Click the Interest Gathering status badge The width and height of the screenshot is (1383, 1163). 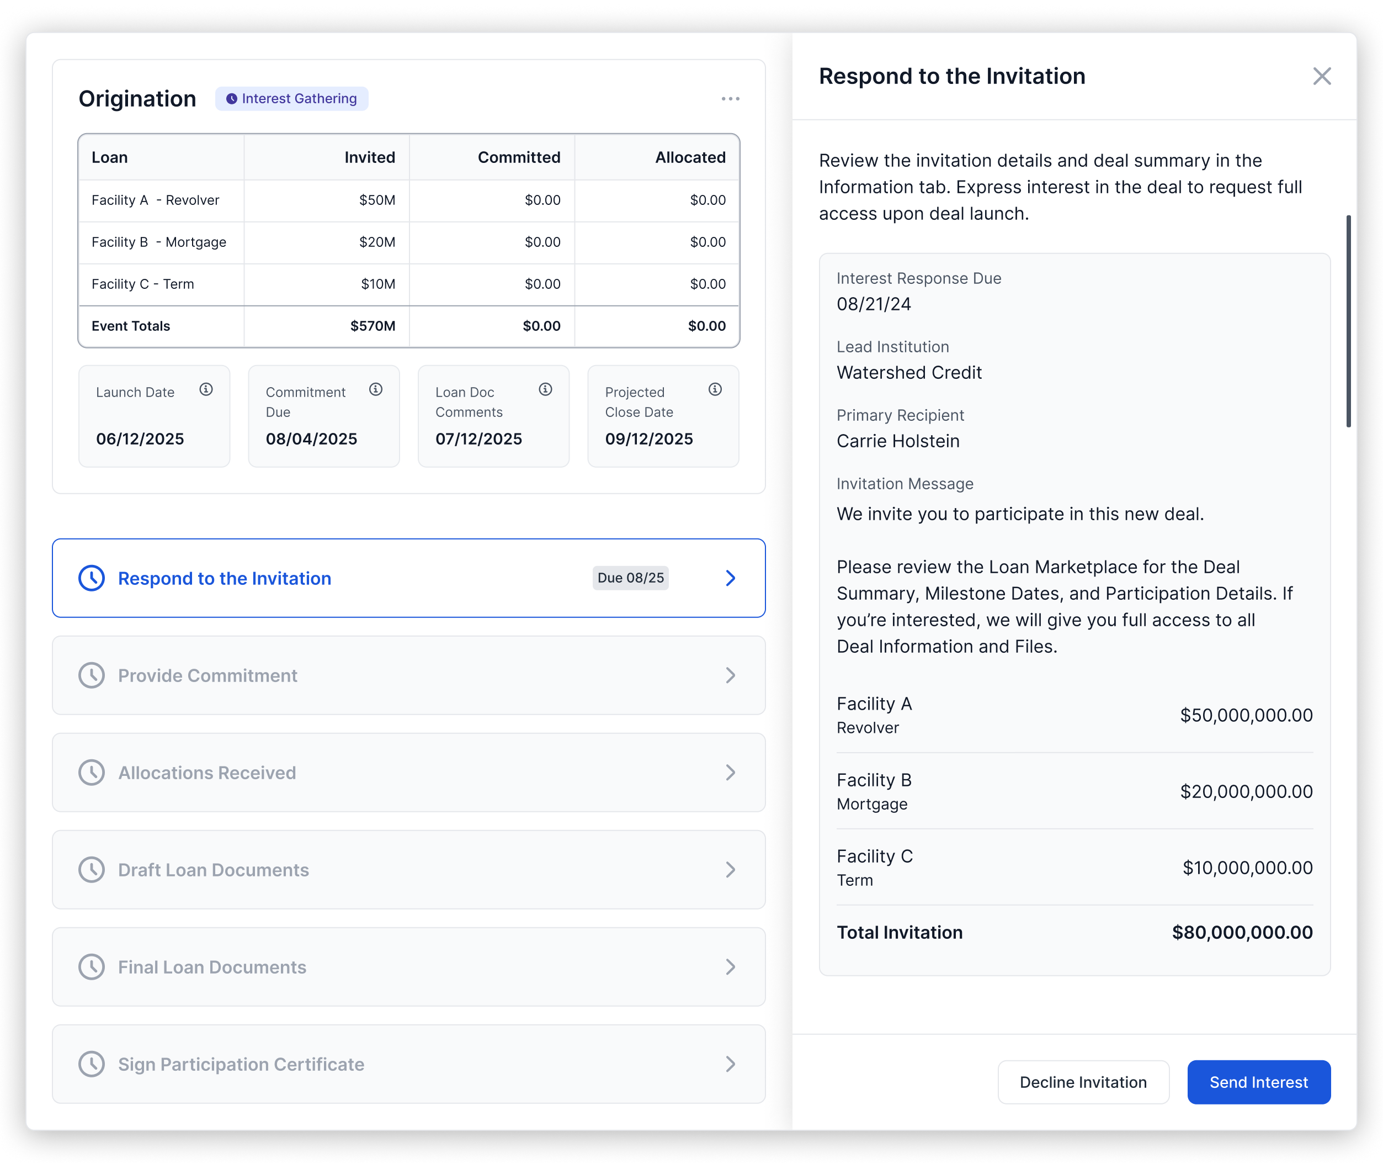pyautogui.click(x=292, y=99)
